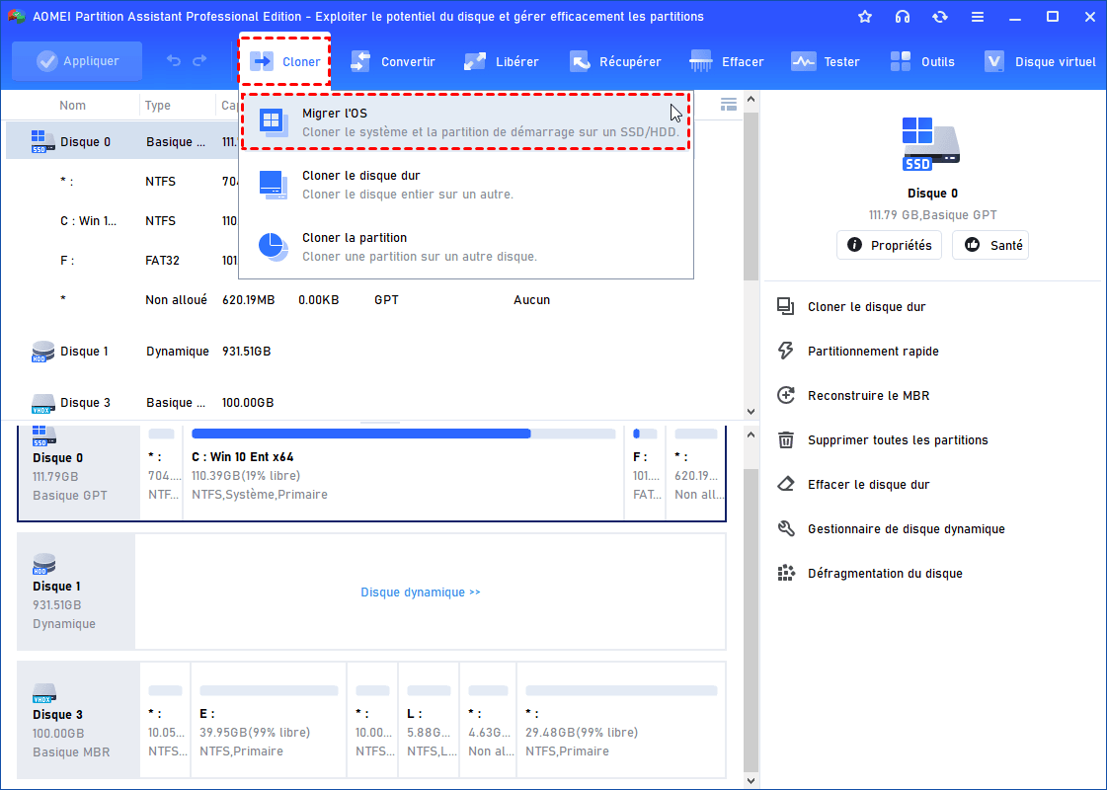
Task: Open Propriétés of Disque 0
Action: tap(889, 245)
